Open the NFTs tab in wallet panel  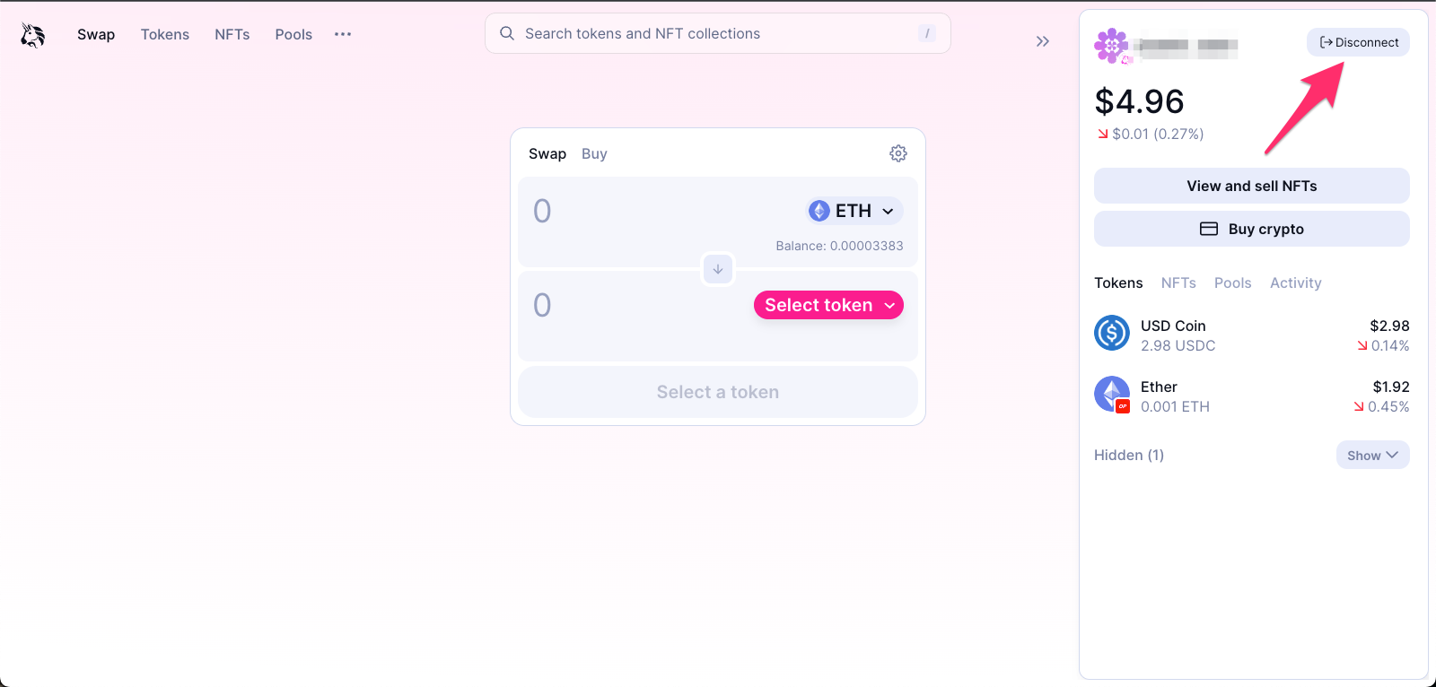pos(1178,283)
